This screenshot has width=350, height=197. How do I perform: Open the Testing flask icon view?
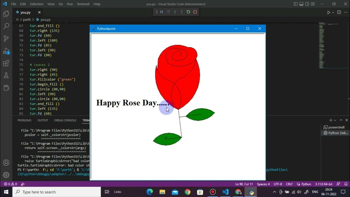pyautogui.click(x=6, y=76)
